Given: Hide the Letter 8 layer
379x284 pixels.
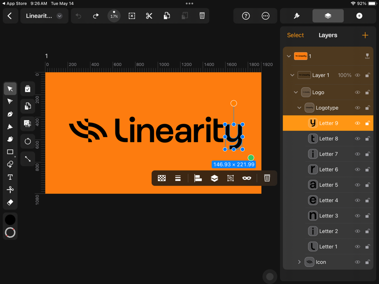Looking at the screenshot, I should tap(357, 139).
